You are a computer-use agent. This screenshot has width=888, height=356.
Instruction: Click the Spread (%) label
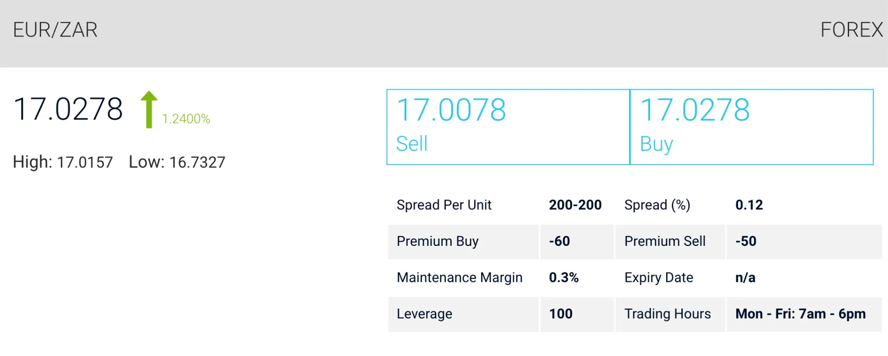657,205
